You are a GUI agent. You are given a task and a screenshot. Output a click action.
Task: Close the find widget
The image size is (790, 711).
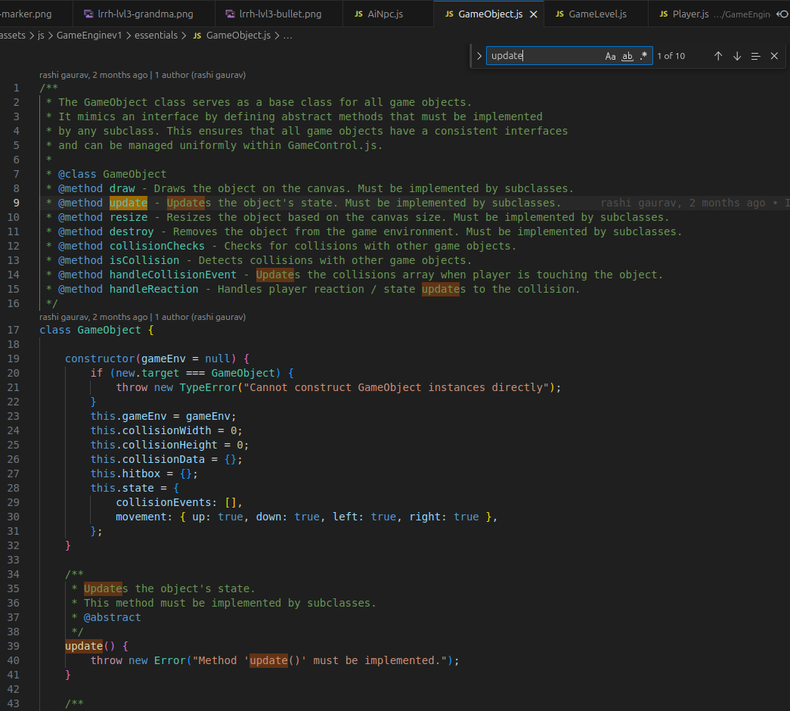(774, 56)
